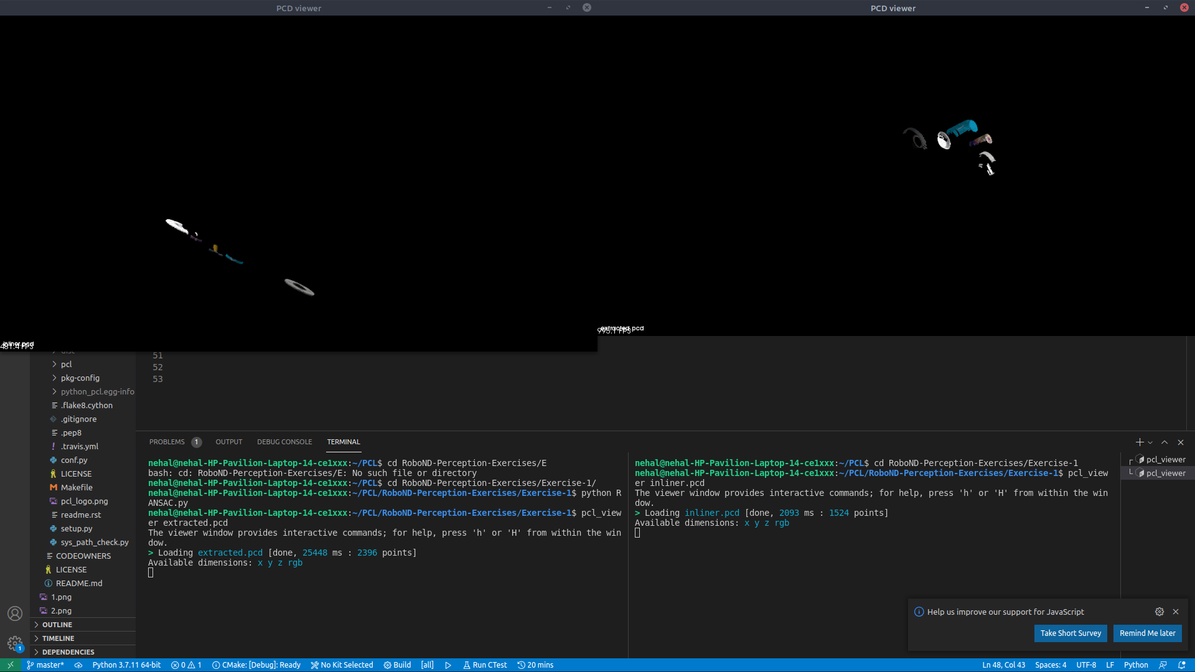The image size is (1195, 672).
Task: Click the Synchronize Changes cloud icon
Action: tap(78, 665)
